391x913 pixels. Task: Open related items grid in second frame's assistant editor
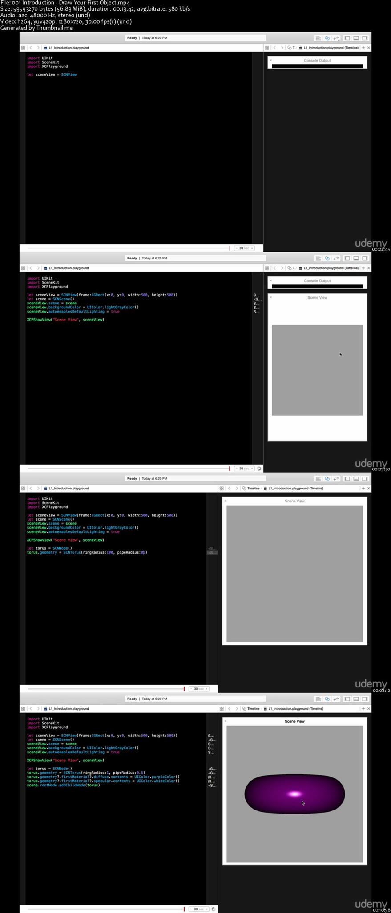coord(267,268)
